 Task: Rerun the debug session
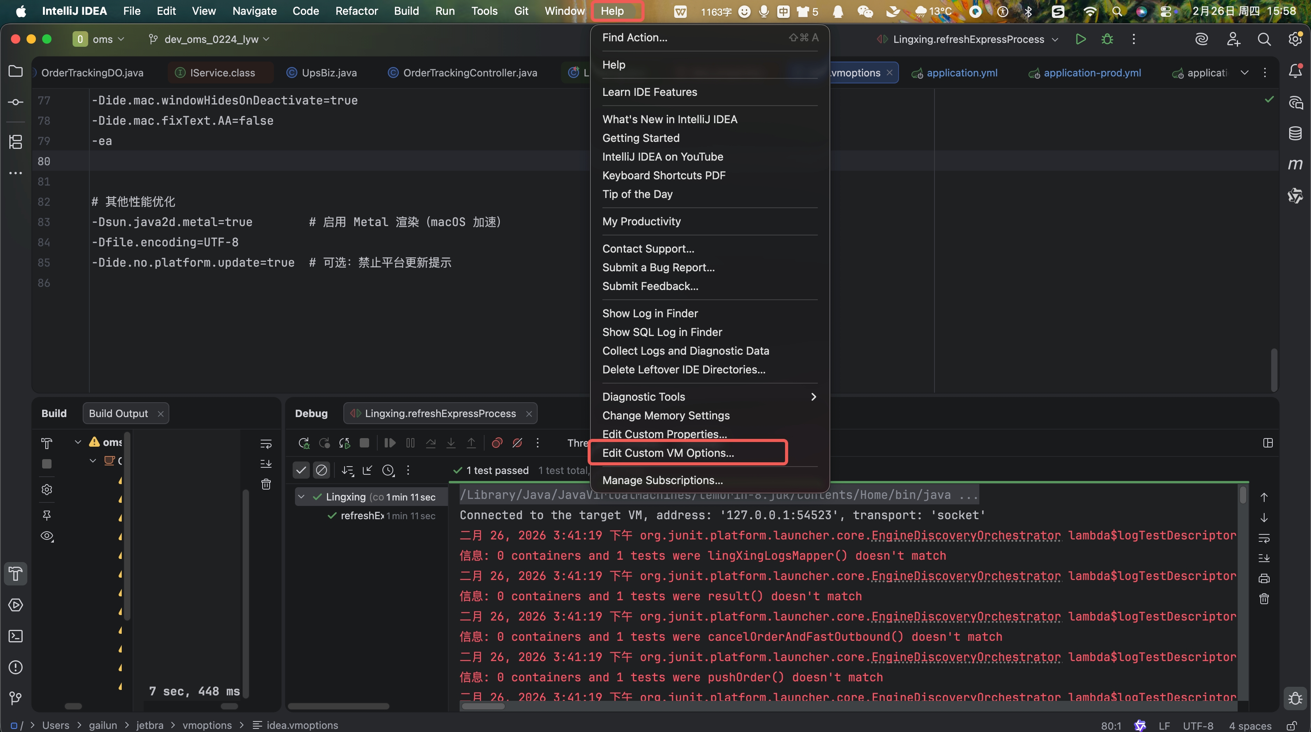click(304, 443)
